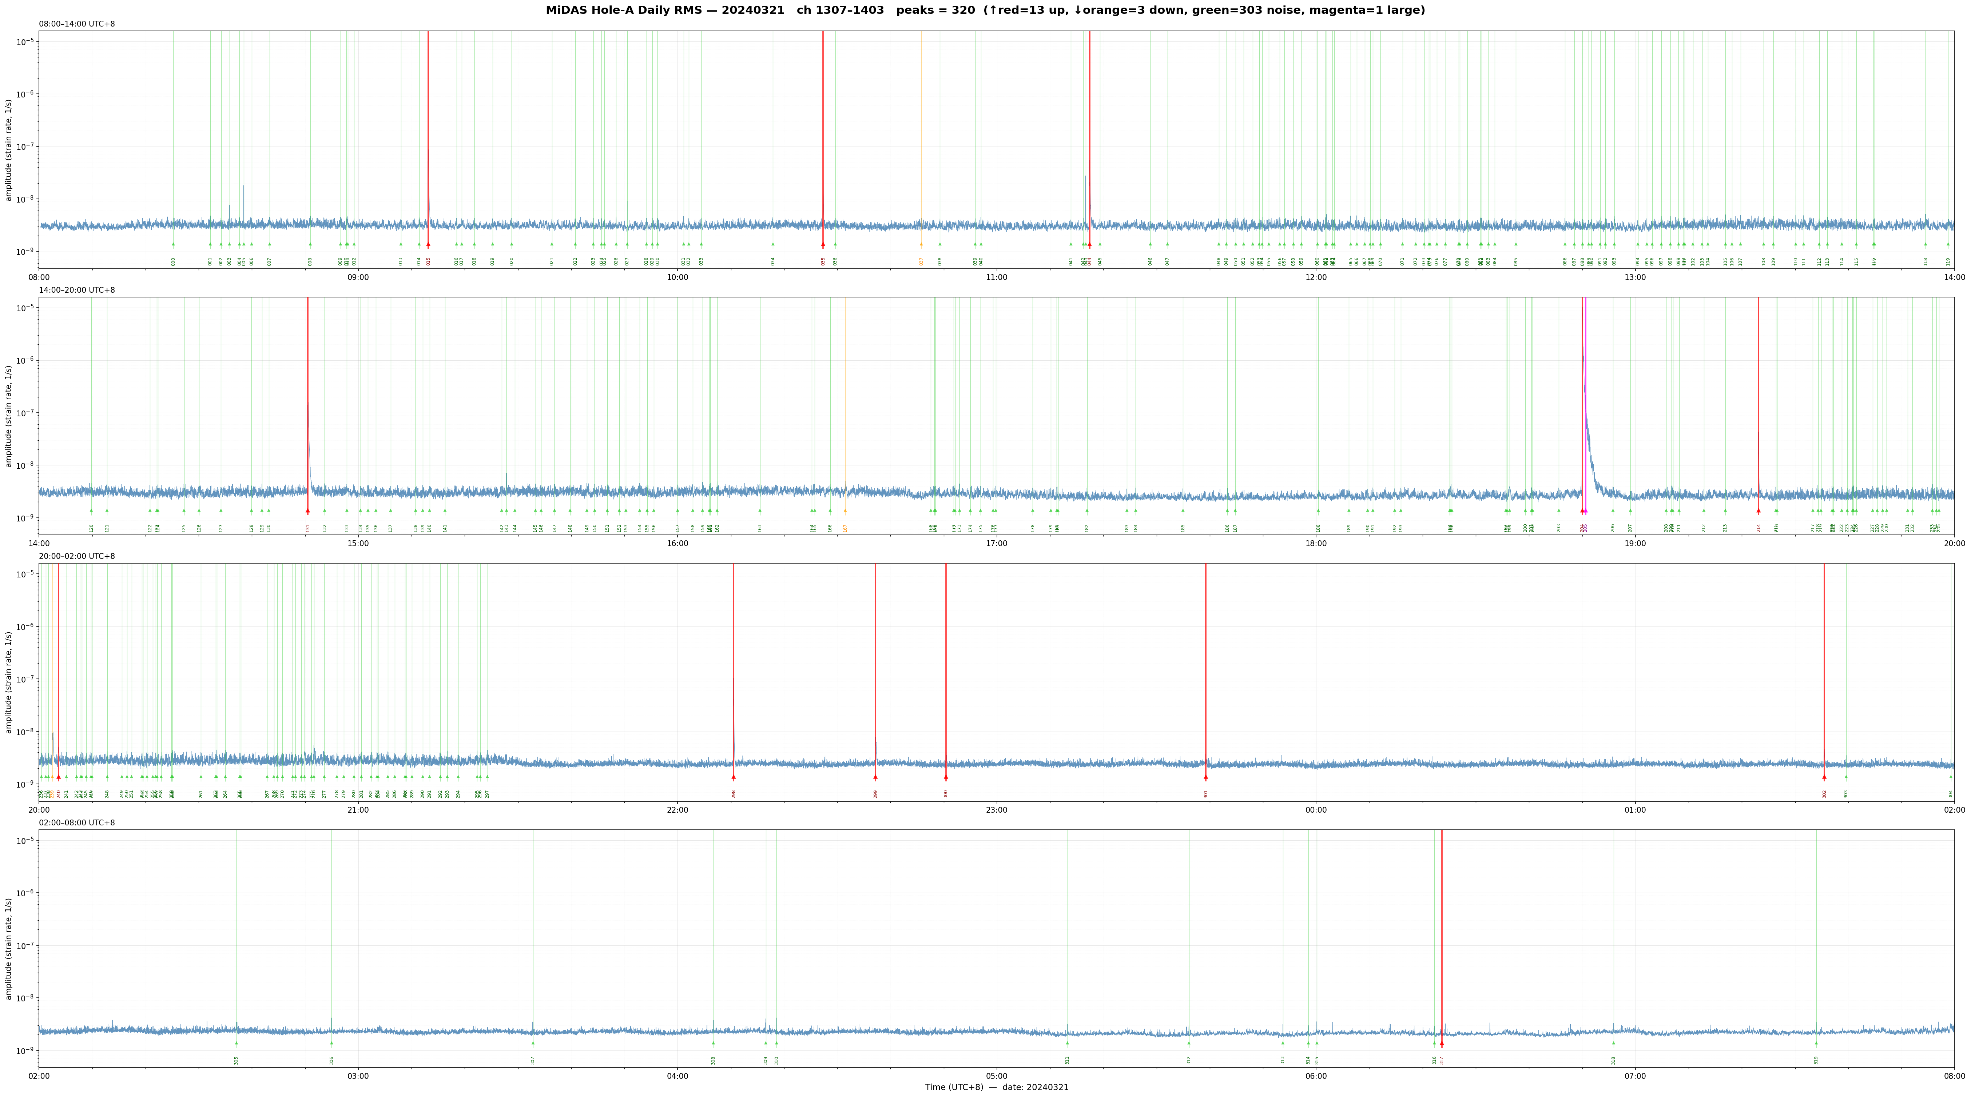Click the red arrow marker above label 302
1971x1097 pixels.
tap(1824, 777)
